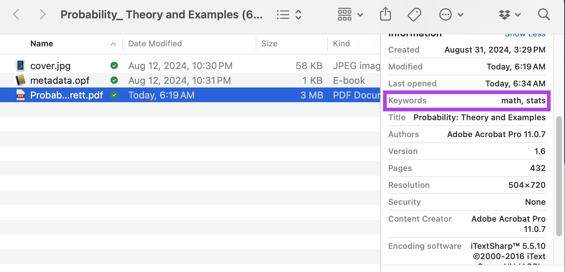Click the Show Less link

tap(525, 34)
